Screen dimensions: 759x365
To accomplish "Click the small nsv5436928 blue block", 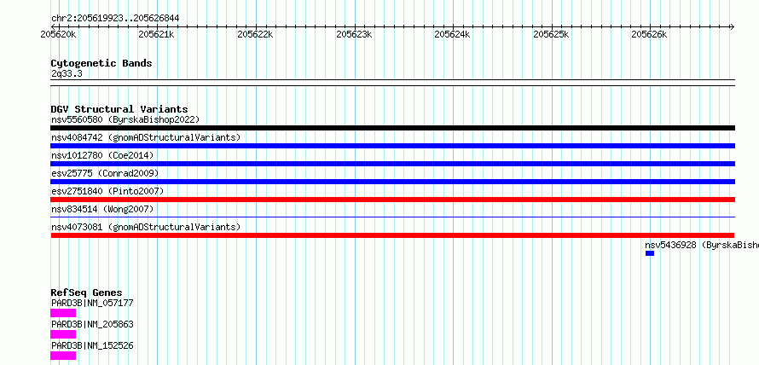I will tap(650, 253).
